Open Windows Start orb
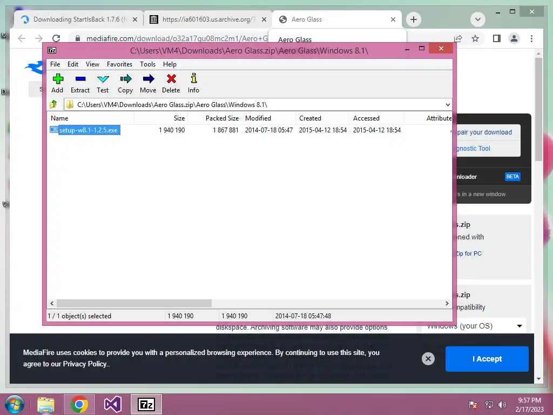 15,404
